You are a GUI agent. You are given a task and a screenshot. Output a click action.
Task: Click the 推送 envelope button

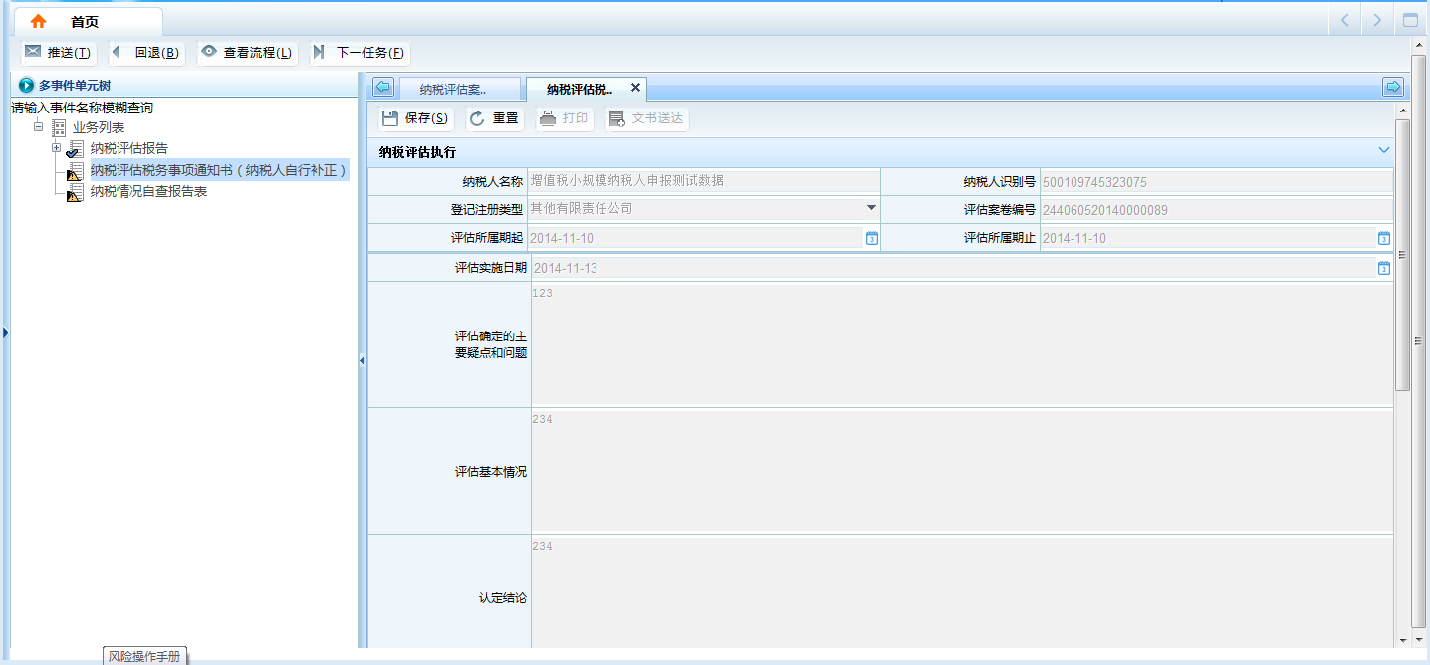pyautogui.click(x=59, y=53)
